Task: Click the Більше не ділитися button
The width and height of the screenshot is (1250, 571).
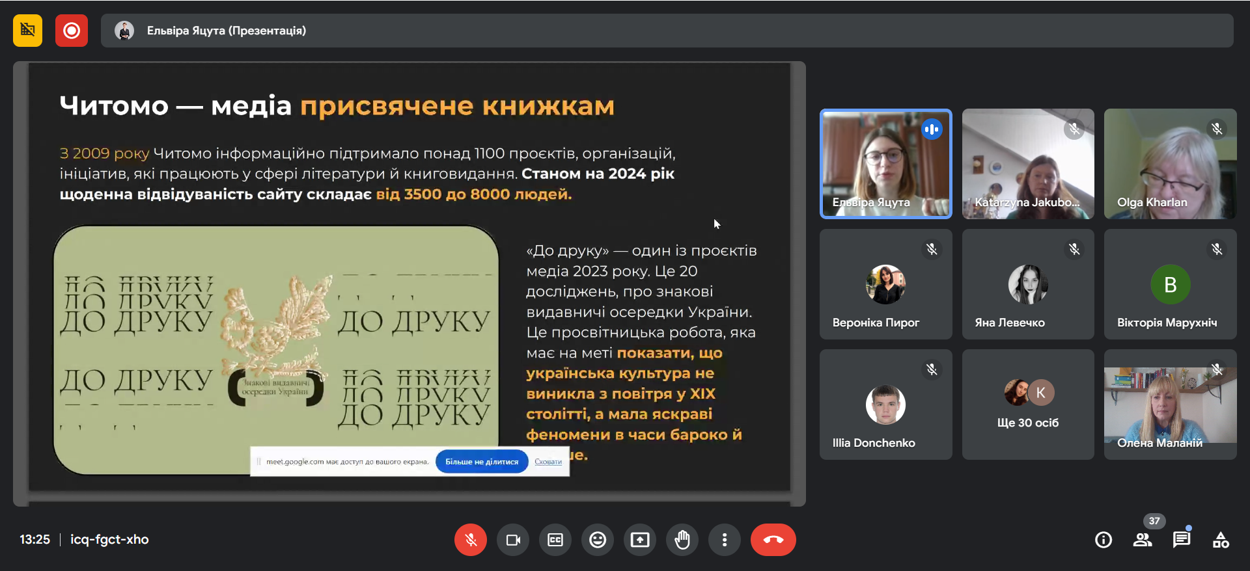Action: click(x=482, y=462)
